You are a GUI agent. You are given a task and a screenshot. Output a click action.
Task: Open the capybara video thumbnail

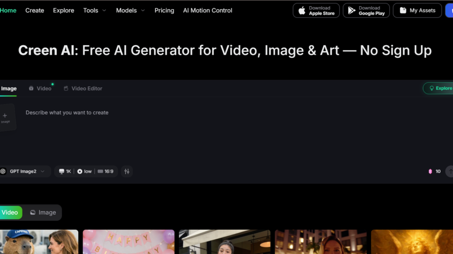tap(39, 242)
